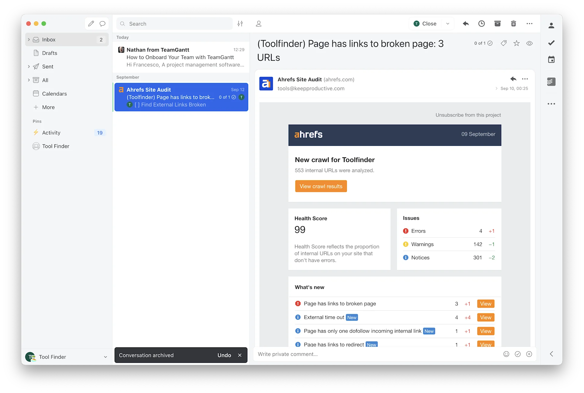Start a new chat with bubble icon

pos(103,24)
